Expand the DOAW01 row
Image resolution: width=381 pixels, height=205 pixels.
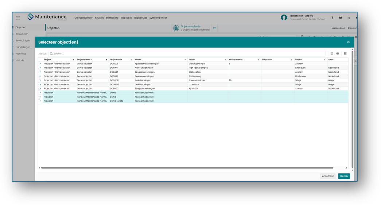pyautogui.click(x=40, y=68)
